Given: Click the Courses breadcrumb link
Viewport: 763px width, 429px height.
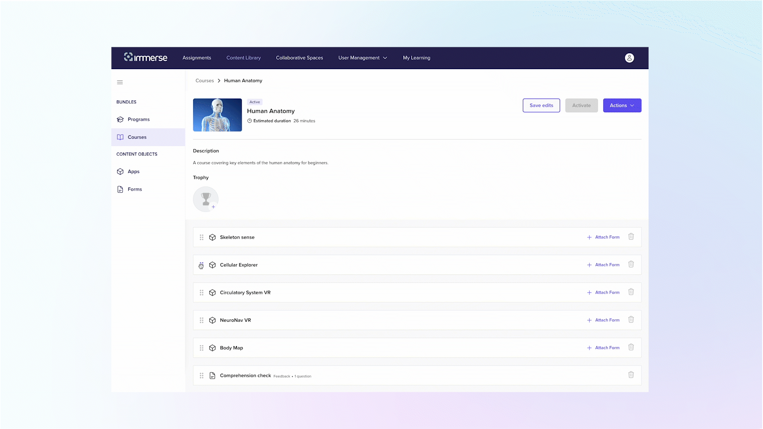Looking at the screenshot, I should 205,81.
